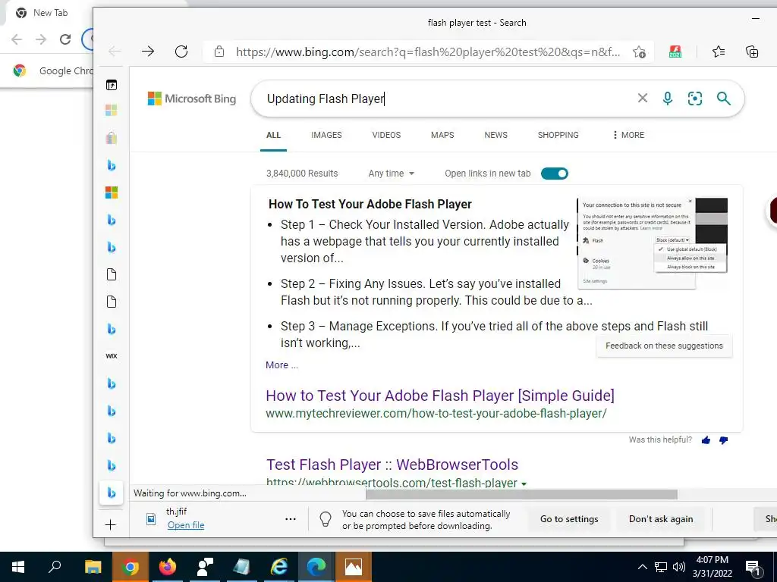
Task: Expand the webbrowsertools URL dropdown arrow
Action: tap(524, 483)
